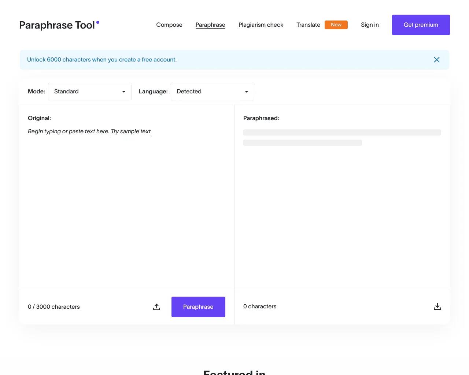Click the Language: label
The height and width of the screenshot is (375, 469).
153,92
